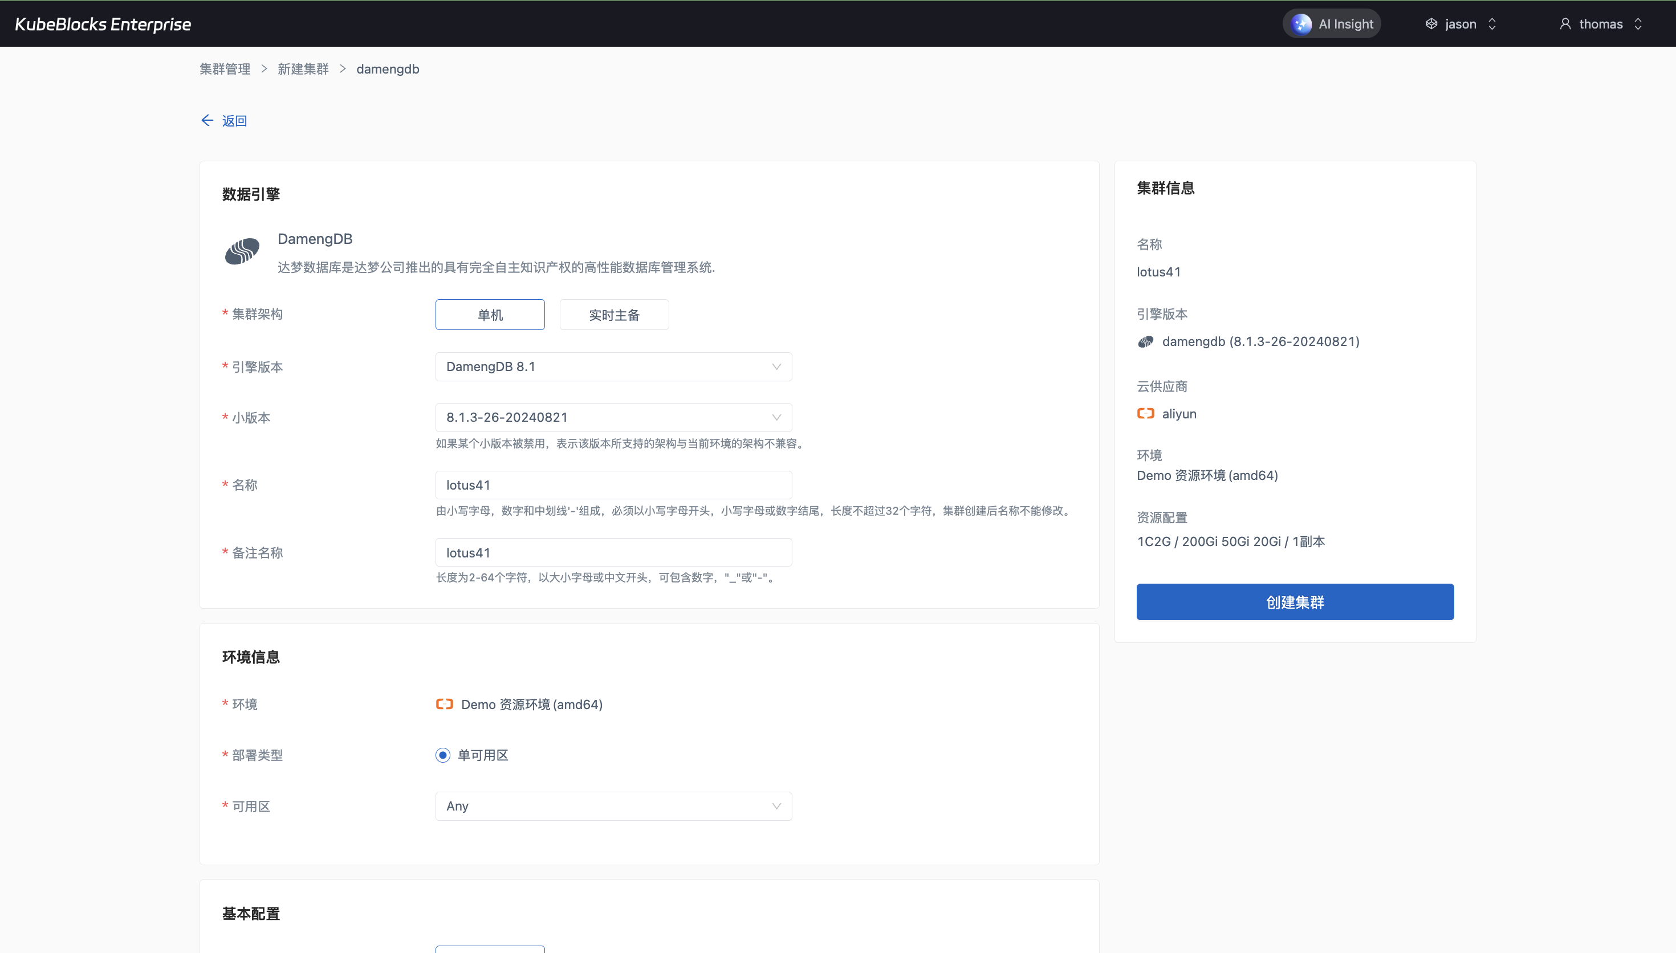Click the thomas user avatar icon

point(1565,24)
